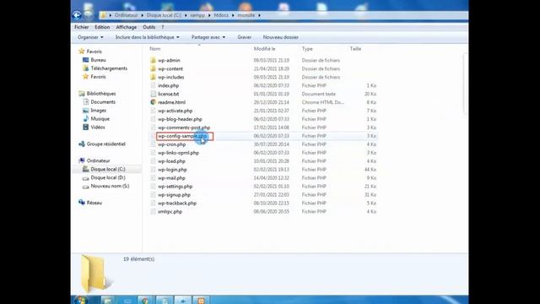
Task: Select the wp-trackback.php file
Action: [x=177, y=203]
